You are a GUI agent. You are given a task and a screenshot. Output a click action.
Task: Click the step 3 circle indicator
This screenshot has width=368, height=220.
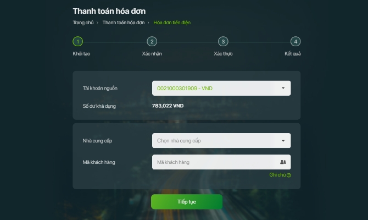pyautogui.click(x=223, y=42)
